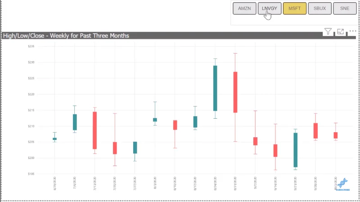This screenshot has height=202, width=360.
Task: Click the red 9/7/2020 candlestick body
Action: pos(255,141)
